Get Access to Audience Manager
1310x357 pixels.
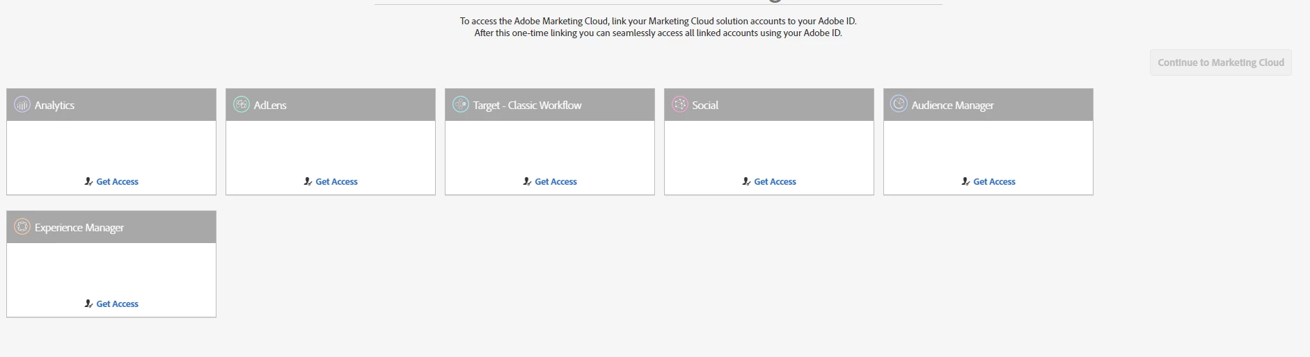pos(994,182)
